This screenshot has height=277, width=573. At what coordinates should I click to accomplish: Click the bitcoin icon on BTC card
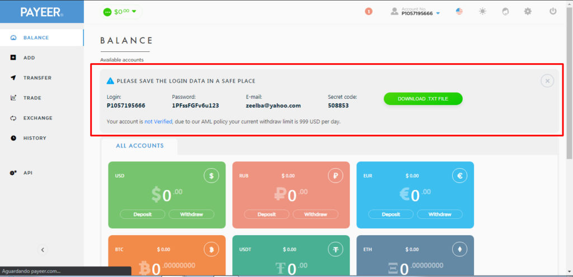(211, 250)
